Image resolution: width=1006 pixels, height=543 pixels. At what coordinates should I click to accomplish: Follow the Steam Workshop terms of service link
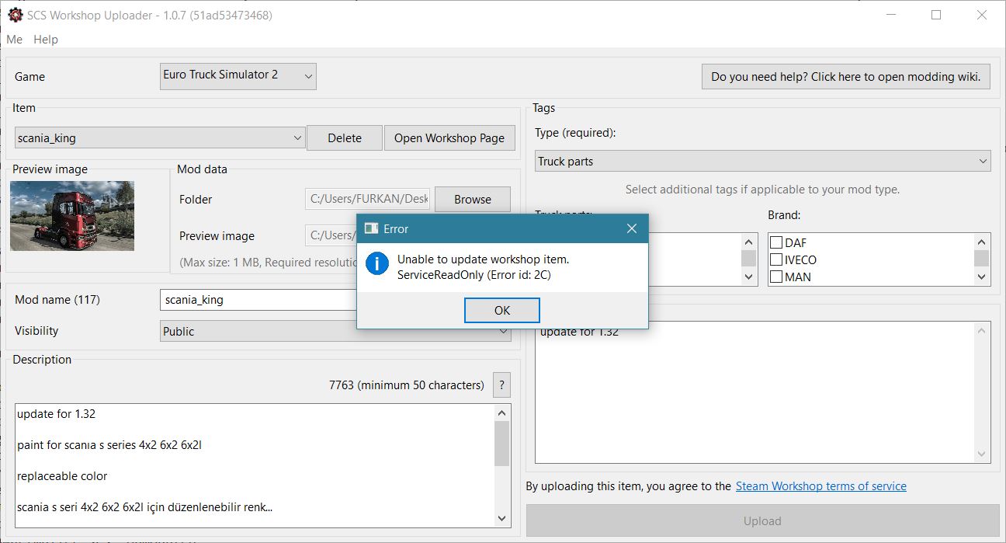[x=820, y=486]
